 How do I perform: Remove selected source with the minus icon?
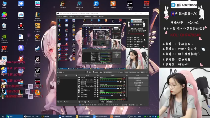coord(82,102)
